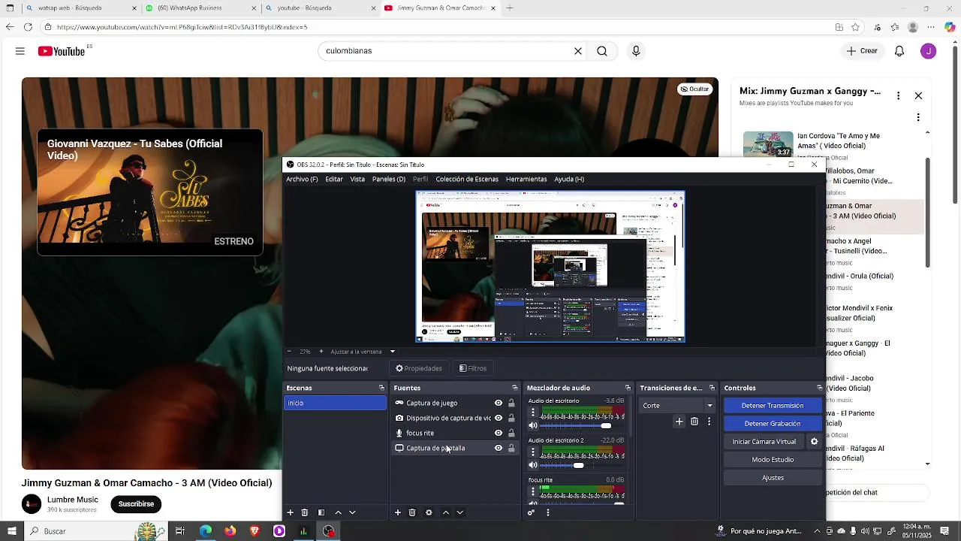Delete the transition with the trash icon
The height and width of the screenshot is (541, 961).
coord(694,422)
